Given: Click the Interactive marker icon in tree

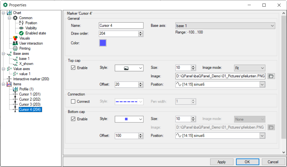Looking at the screenshot, I should [x=9, y=79].
